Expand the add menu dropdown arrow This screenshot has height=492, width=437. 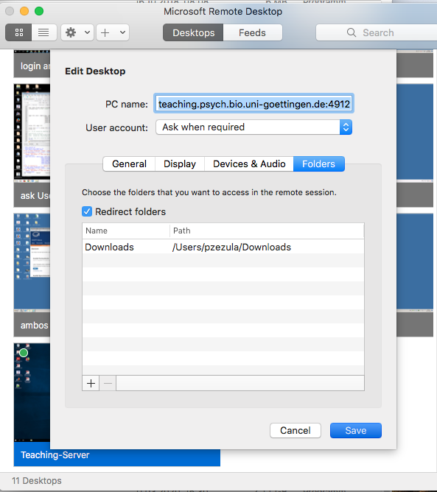[x=123, y=32]
